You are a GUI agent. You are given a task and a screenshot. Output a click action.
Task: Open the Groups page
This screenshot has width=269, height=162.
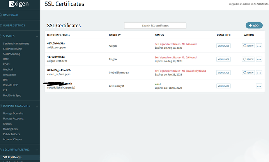(7, 123)
